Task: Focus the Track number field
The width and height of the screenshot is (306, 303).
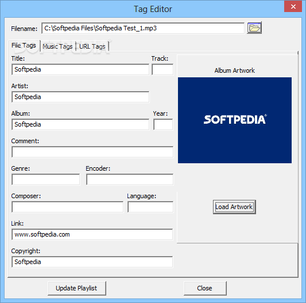Action: [x=162, y=69]
